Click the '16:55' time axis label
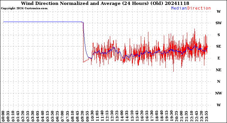This screenshot has height=123, width=227. (147, 116)
